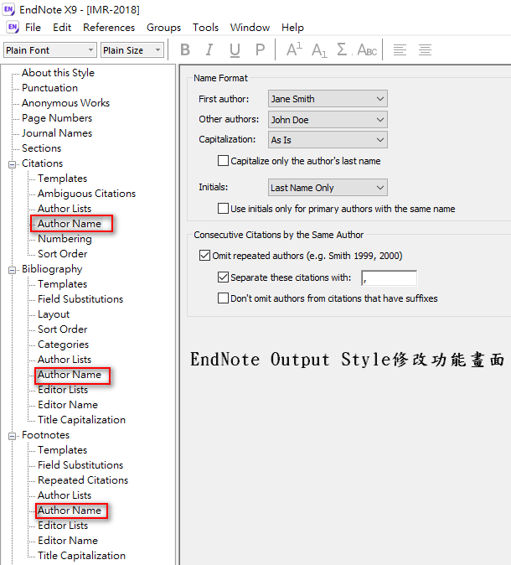Select Templates under Citations
The width and height of the screenshot is (511, 565).
pyautogui.click(x=62, y=179)
